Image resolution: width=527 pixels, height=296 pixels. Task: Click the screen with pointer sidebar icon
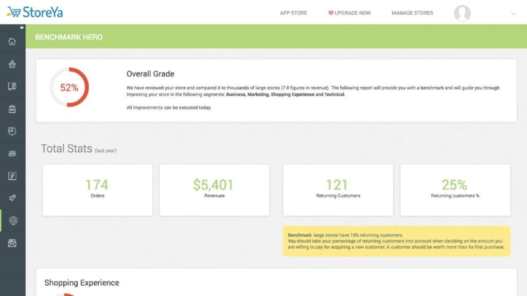[x=12, y=86]
